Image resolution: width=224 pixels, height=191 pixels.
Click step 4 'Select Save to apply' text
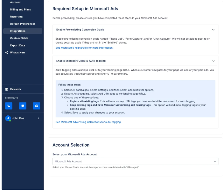click(x=94, y=113)
